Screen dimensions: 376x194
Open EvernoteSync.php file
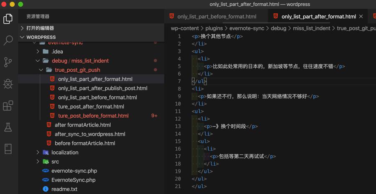click(73, 180)
